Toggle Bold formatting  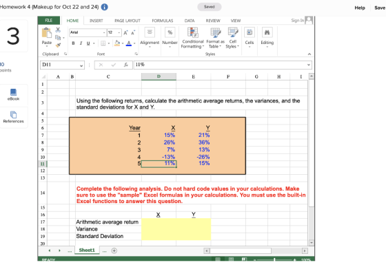tap(73, 43)
